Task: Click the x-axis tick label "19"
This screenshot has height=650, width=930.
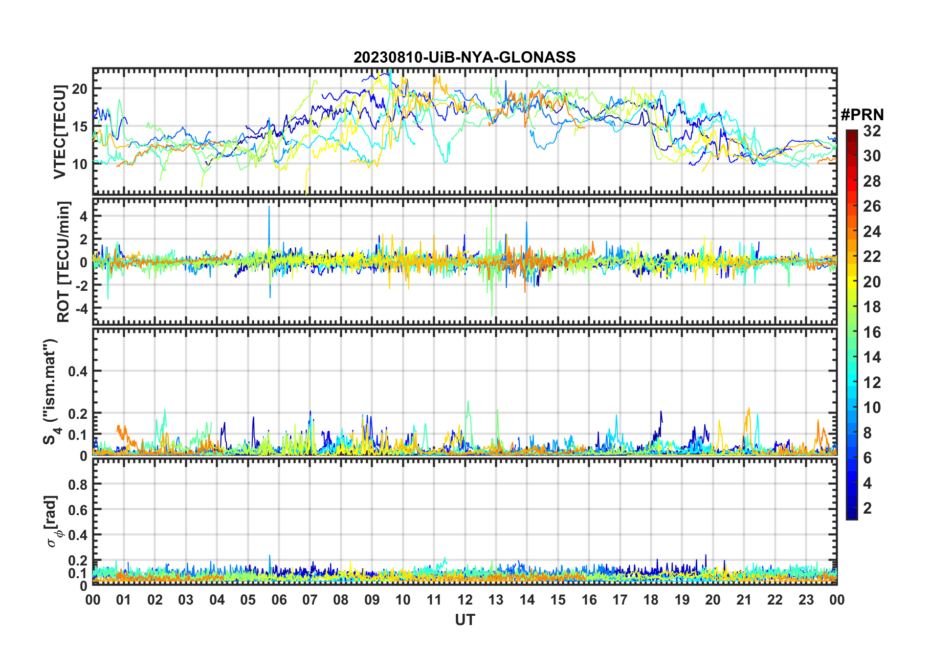Action: [682, 600]
